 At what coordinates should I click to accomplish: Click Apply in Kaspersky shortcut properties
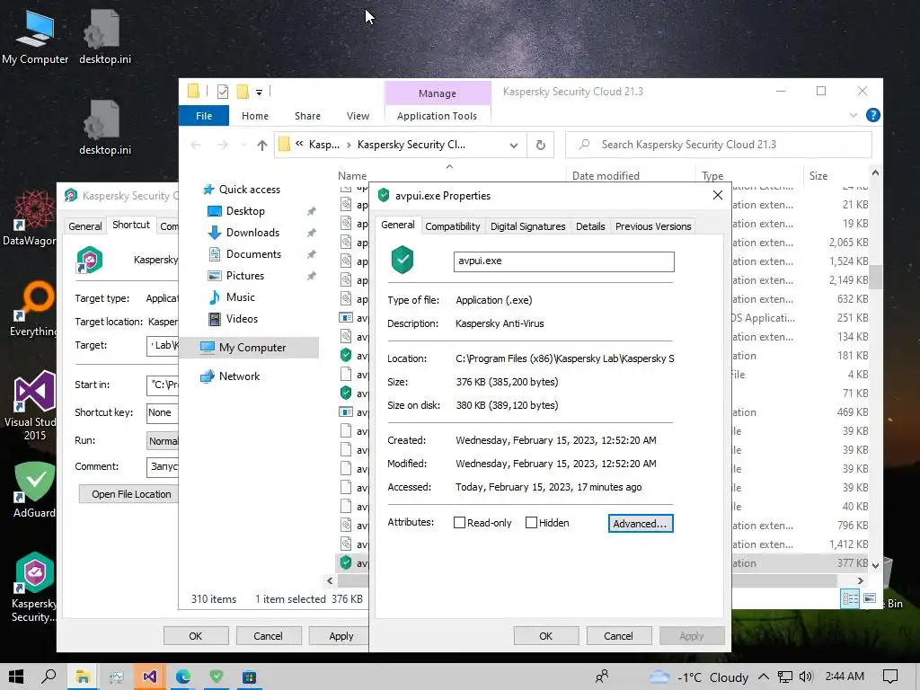click(341, 636)
